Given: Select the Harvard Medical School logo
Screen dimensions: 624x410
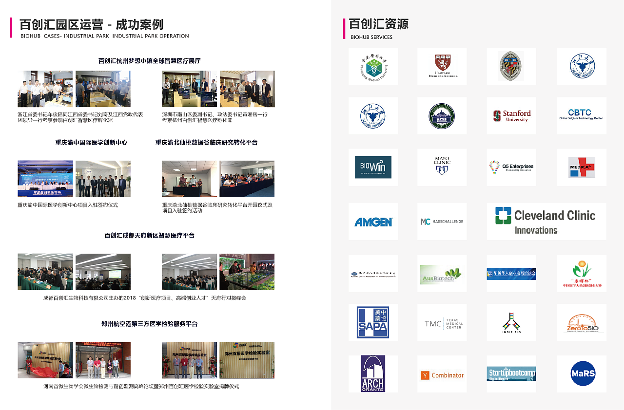Looking at the screenshot, I should tap(442, 66).
